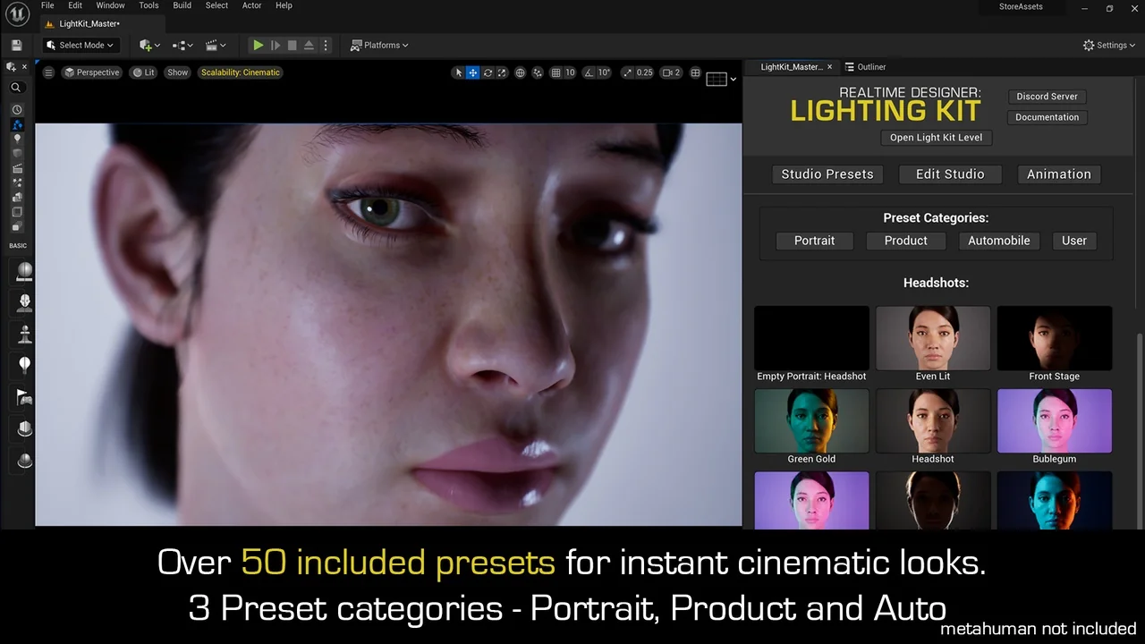
Task: Toggle grid snapping in viewport toolbar
Action: click(556, 72)
